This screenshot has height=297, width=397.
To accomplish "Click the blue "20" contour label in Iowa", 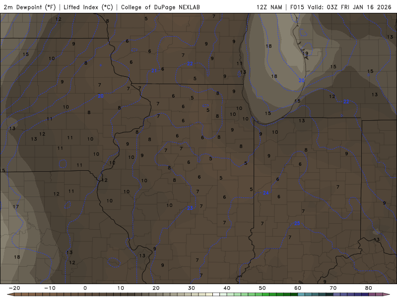I will pos(101,96).
